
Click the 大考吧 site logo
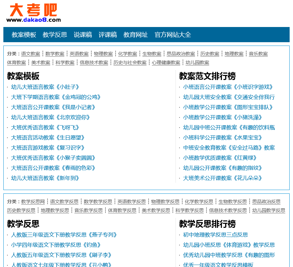(33, 13)
